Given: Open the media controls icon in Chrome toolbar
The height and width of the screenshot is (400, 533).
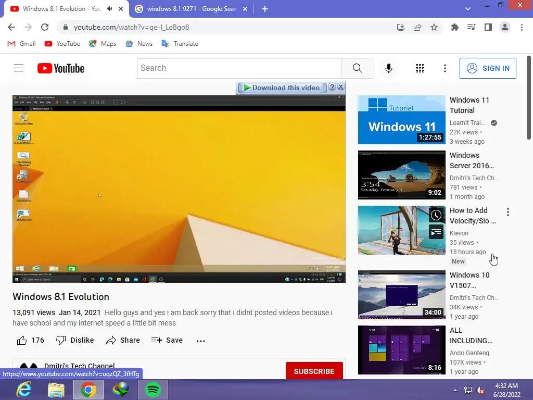Looking at the screenshot, I should [472, 27].
